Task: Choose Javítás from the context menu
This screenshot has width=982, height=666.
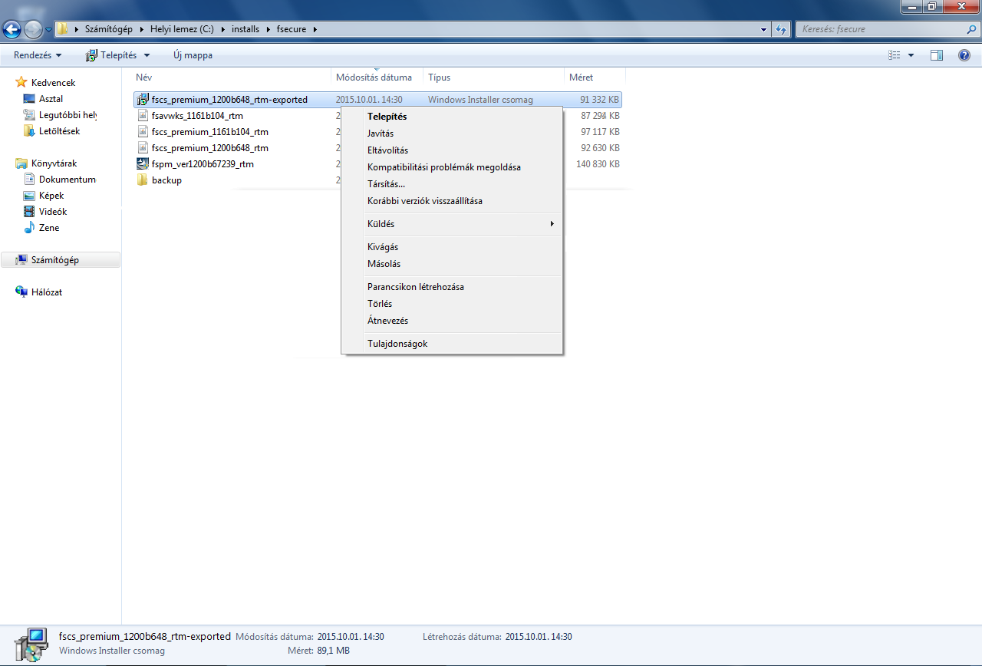Action: click(452, 134)
